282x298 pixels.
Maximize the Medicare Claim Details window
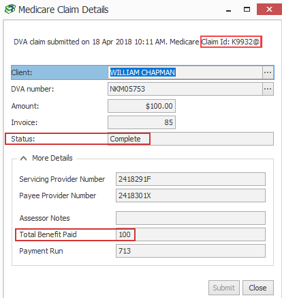247,10
